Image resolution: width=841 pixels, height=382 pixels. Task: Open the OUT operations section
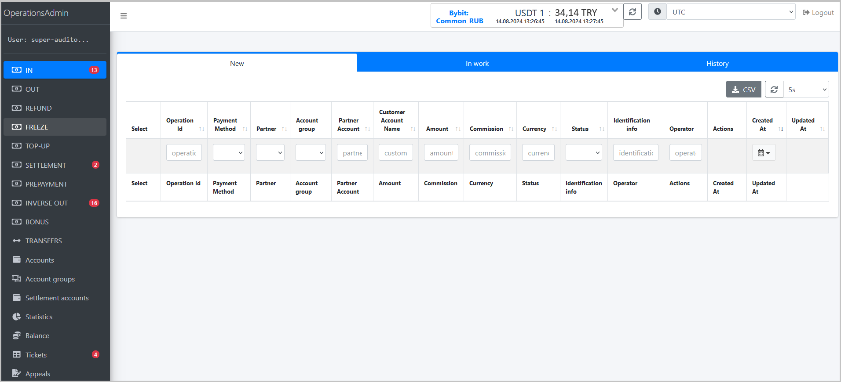point(55,89)
